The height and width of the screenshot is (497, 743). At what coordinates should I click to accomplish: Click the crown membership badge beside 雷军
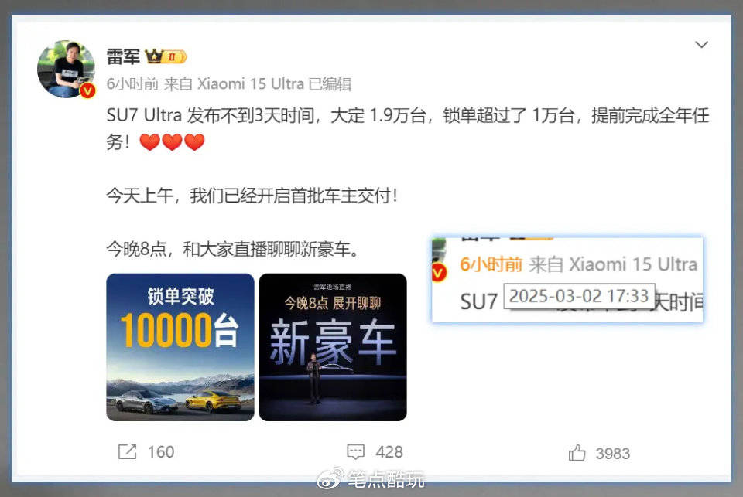point(166,56)
